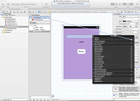
Task: Click the Button on the canvas view
Action: point(81,51)
